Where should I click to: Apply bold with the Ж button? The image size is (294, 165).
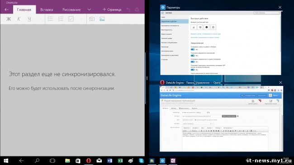point(9,19)
